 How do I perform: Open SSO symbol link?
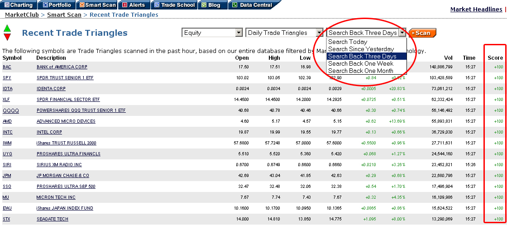(x=7, y=187)
